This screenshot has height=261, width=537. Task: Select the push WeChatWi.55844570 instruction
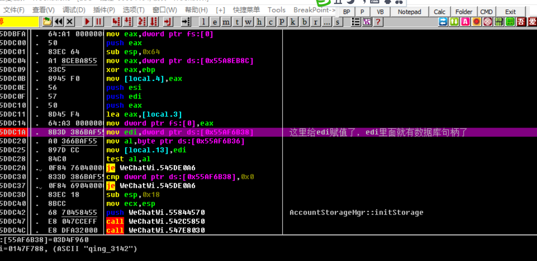pyautogui.click(x=156, y=212)
